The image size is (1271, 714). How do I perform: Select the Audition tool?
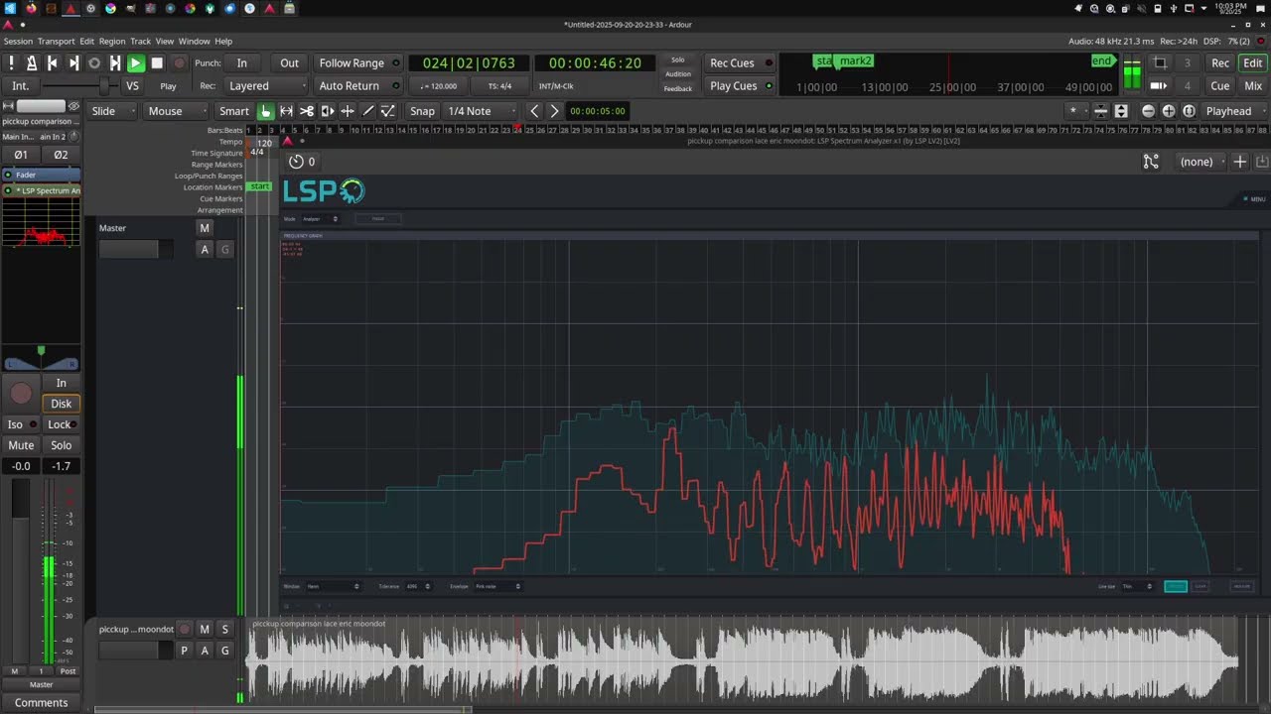pyautogui.click(x=327, y=111)
